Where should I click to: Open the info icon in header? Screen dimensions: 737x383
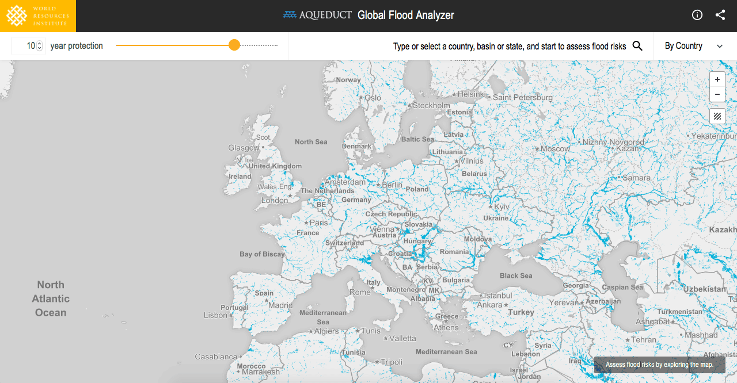coord(697,16)
